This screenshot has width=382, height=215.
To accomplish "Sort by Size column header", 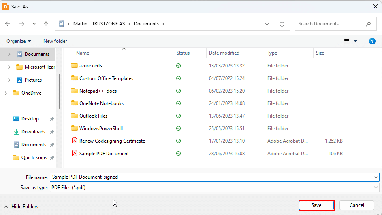I will 320,53.
